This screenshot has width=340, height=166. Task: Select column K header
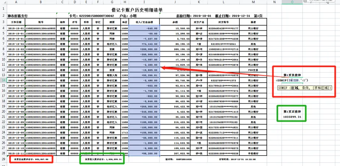199,2
